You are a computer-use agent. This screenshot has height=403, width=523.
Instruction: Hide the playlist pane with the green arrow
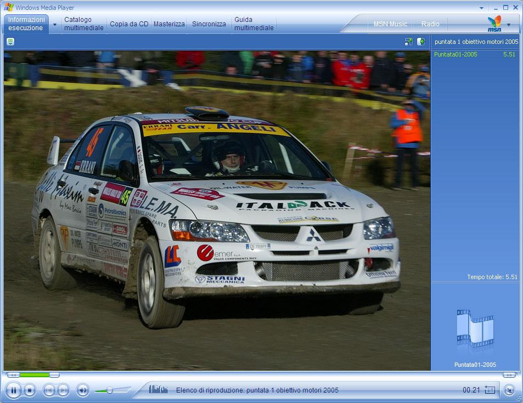tap(421, 42)
